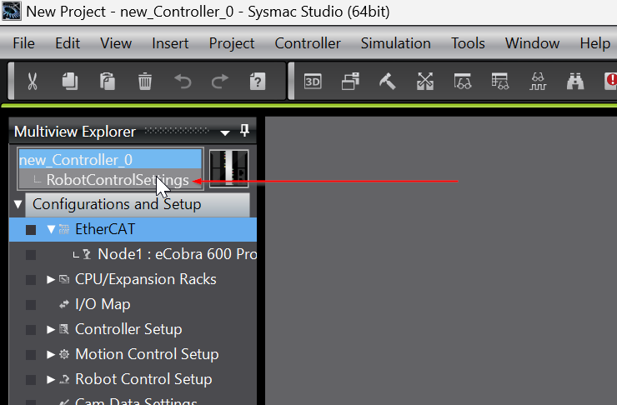Pin the Multiview Explorer panel

tap(244, 131)
